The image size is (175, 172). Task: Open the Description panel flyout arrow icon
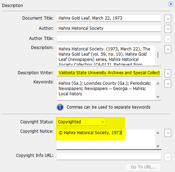171,4
